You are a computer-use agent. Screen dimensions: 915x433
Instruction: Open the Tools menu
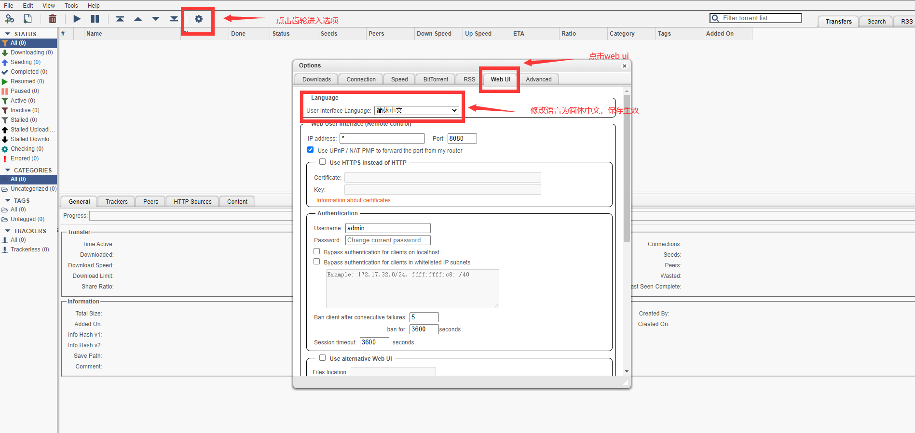point(71,5)
